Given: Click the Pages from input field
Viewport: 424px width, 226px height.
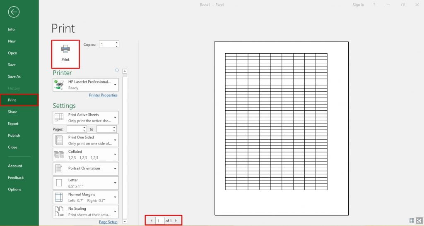Looking at the screenshot, I should (x=75, y=129).
